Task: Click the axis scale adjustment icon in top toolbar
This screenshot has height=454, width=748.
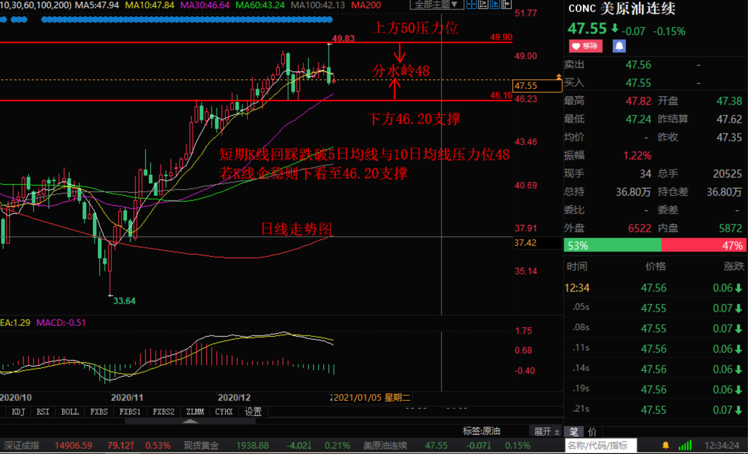Action: tap(483, 4)
